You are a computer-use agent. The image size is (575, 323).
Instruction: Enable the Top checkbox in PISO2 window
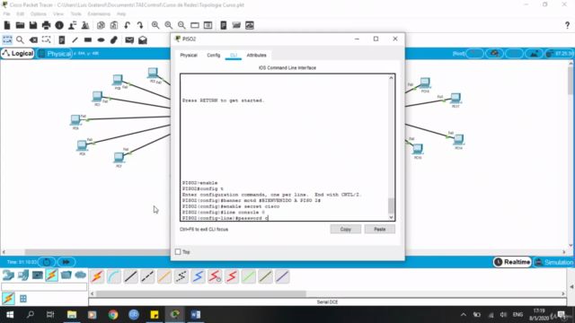coord(178,252)
